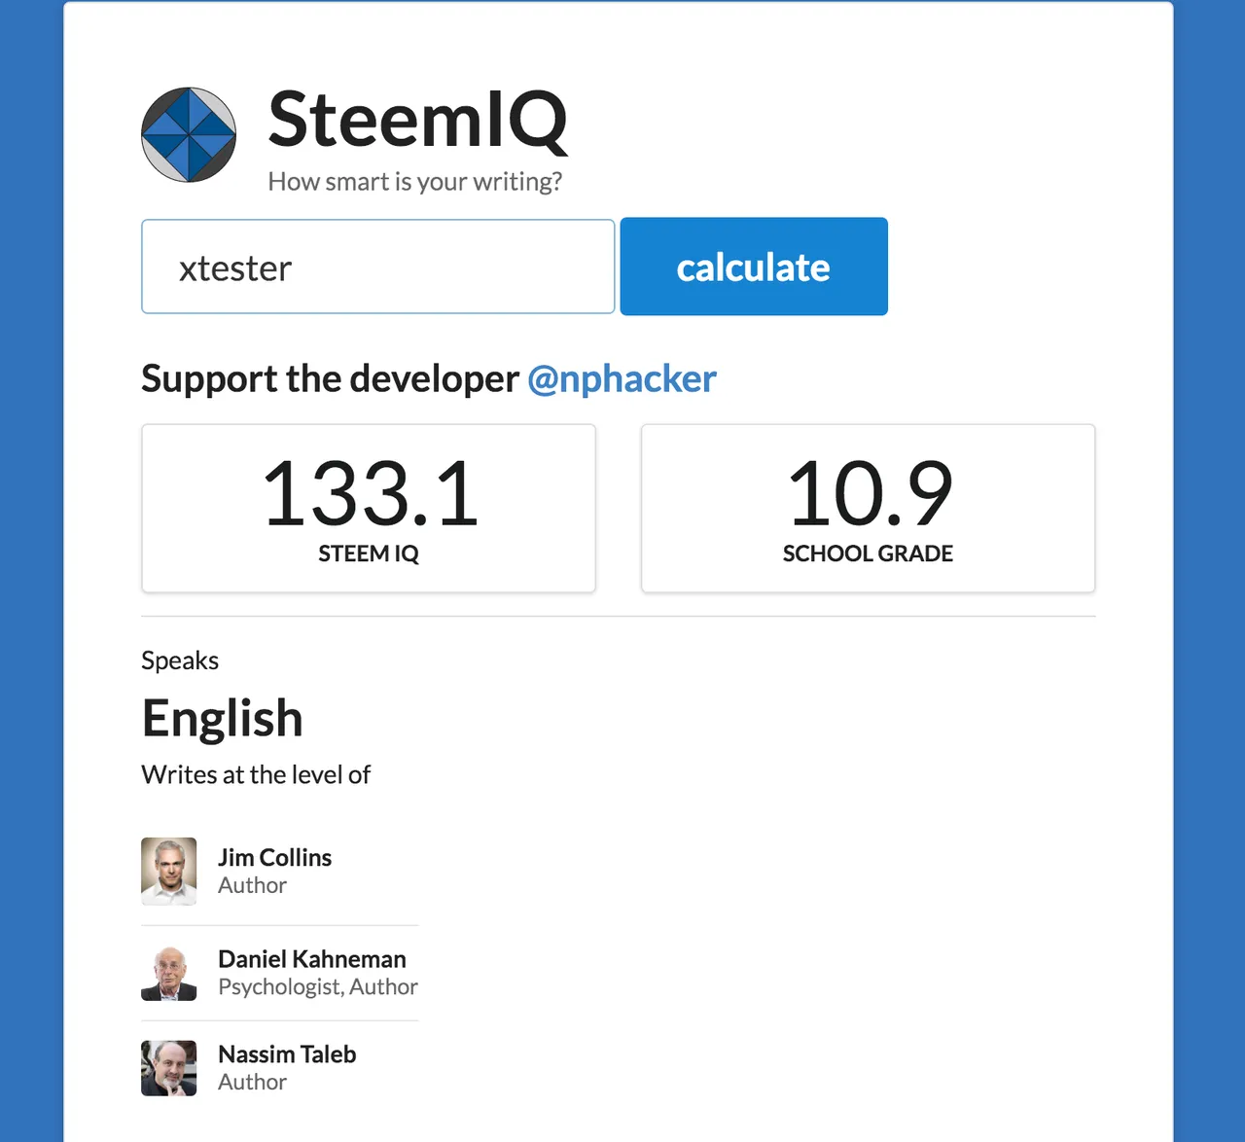Click the username field containing xtester

click(378, 267)
